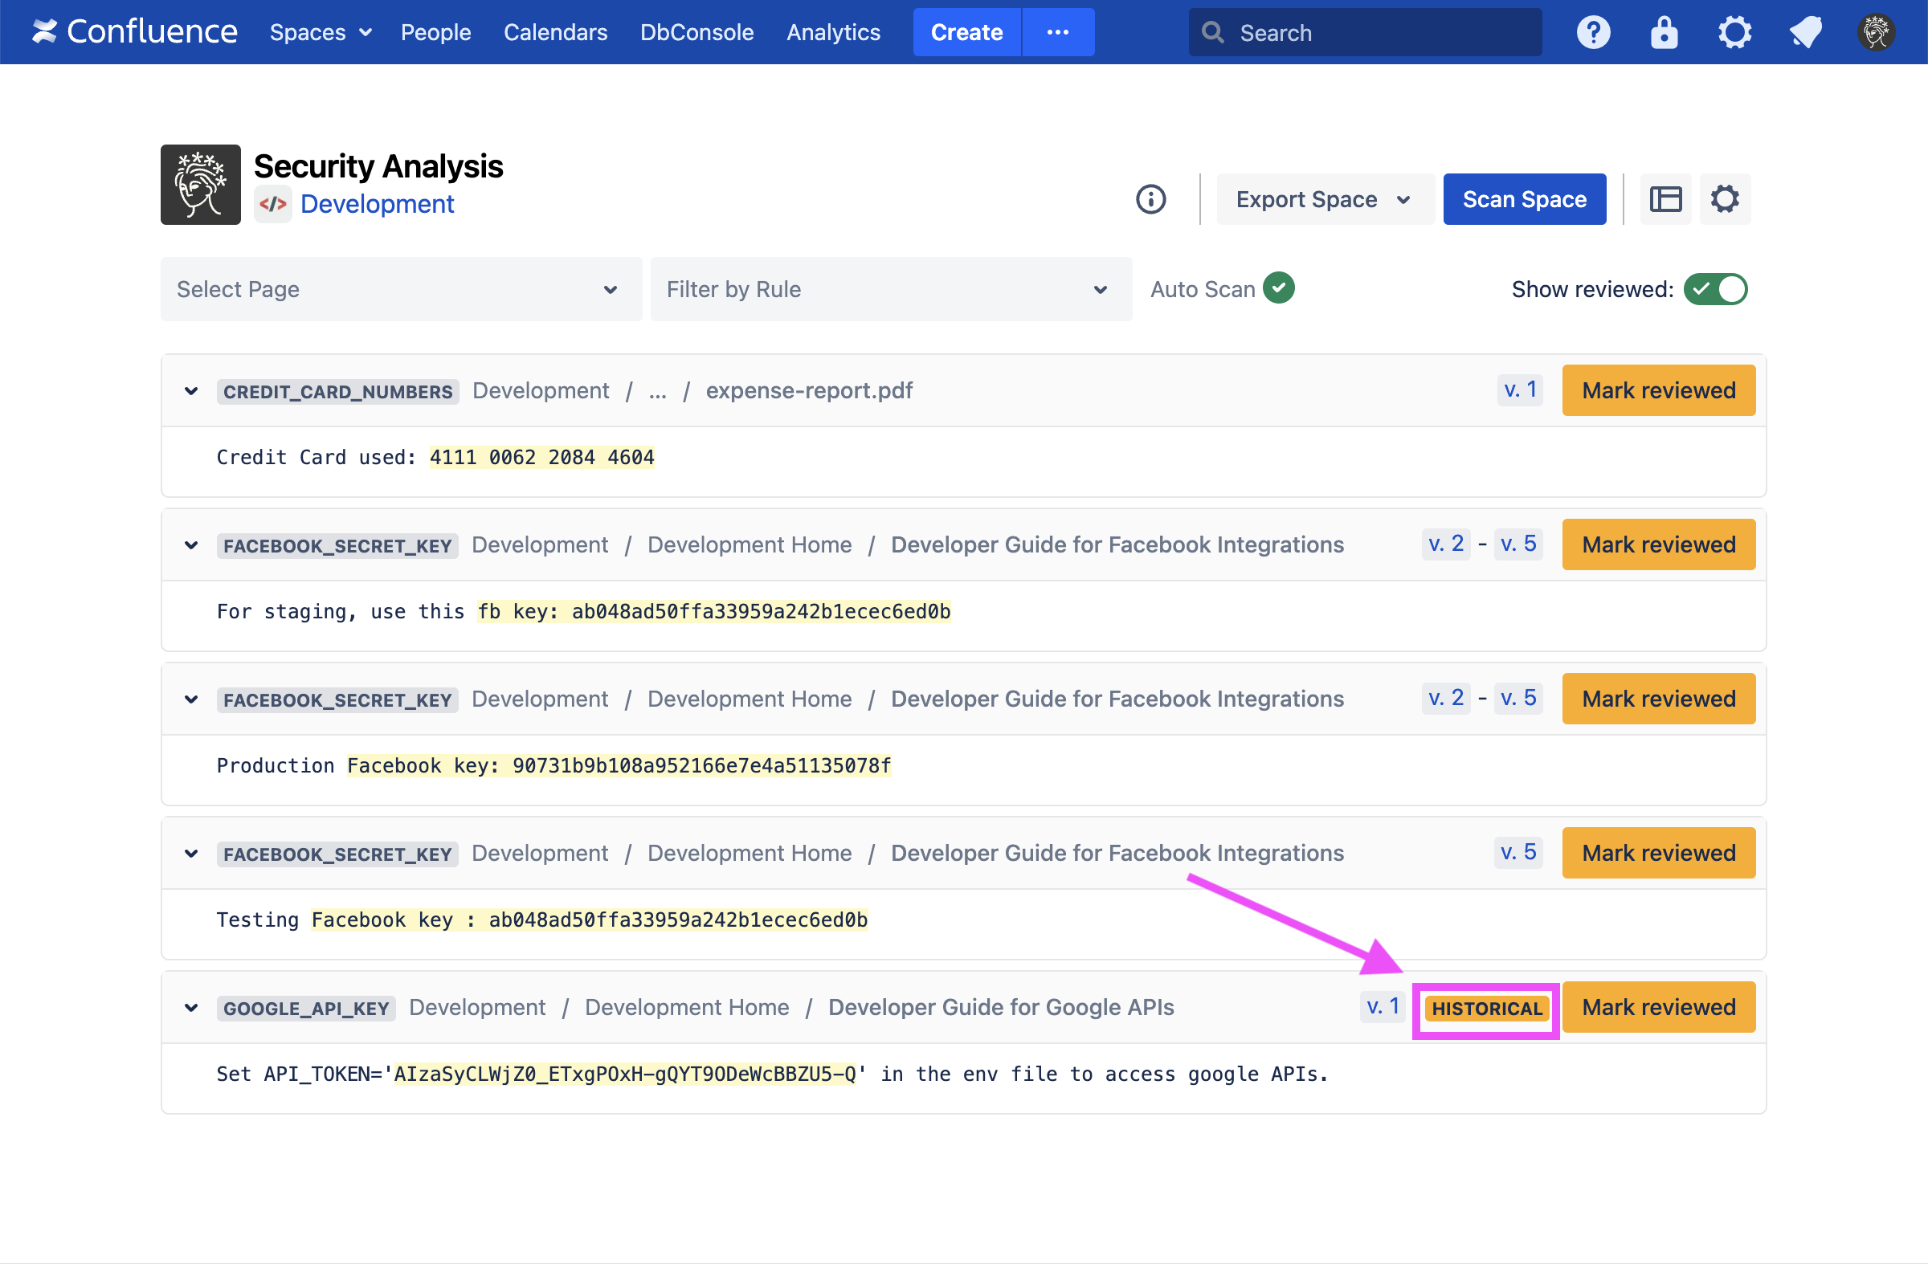Click the Scan Space button

[1524, 199]
